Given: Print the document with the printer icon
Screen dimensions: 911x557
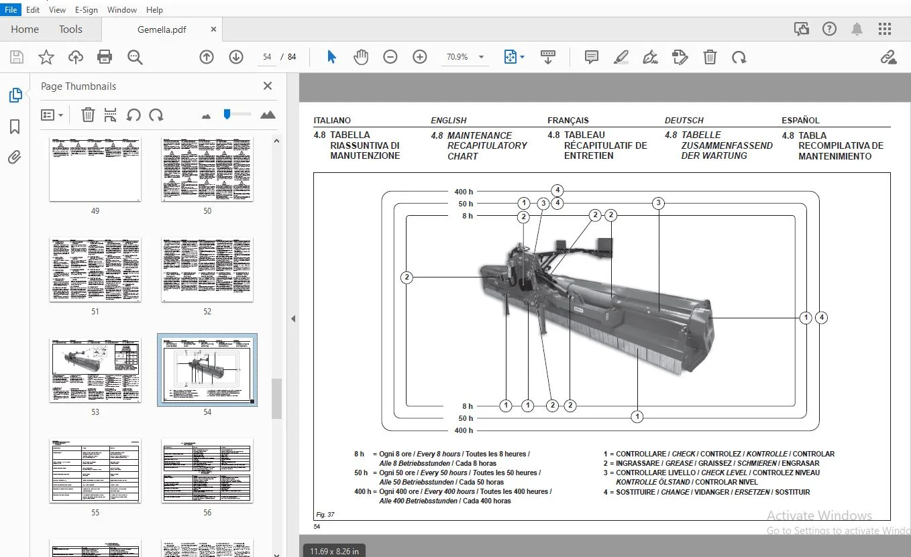Looking at the screenshot, I should pos(105,57).
